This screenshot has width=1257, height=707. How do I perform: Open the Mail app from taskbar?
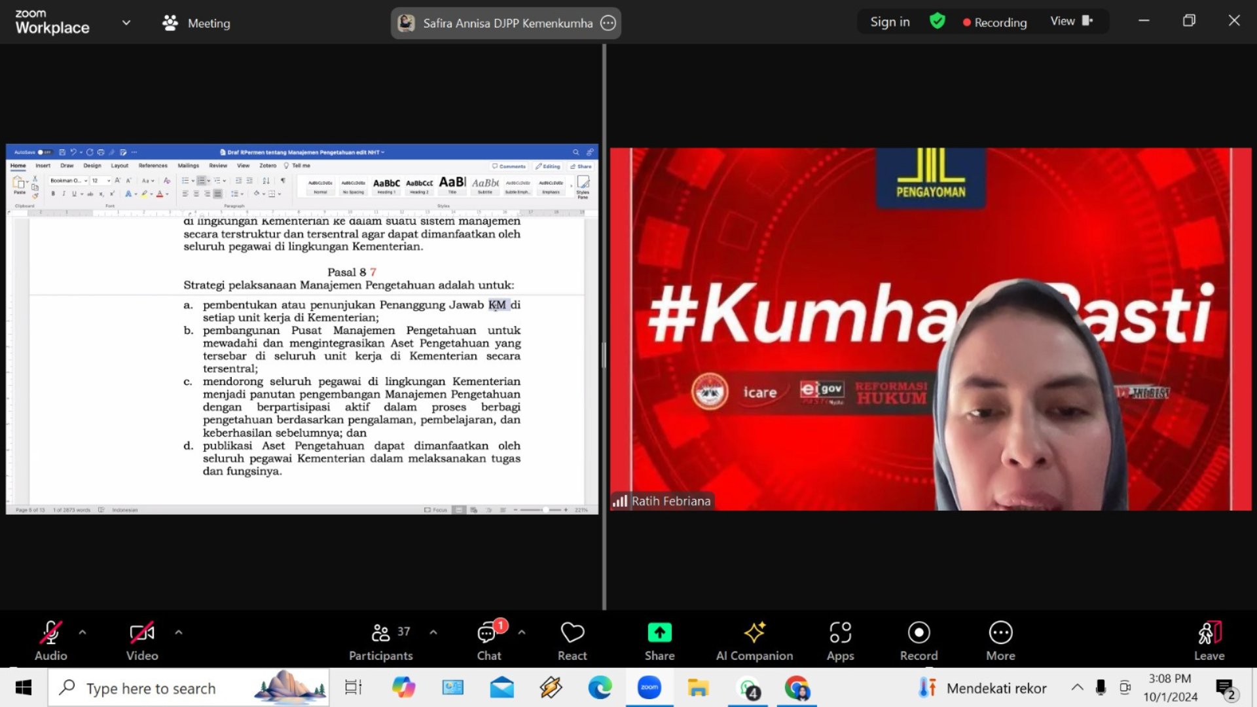coord(501,688)
